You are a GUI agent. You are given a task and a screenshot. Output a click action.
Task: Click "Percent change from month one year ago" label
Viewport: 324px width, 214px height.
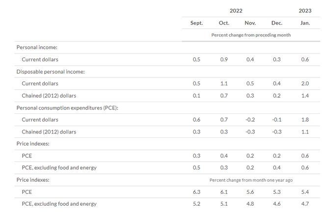[x=251, y=180]
